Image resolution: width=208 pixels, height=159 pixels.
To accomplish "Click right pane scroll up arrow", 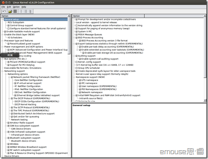I will point(205,16).
